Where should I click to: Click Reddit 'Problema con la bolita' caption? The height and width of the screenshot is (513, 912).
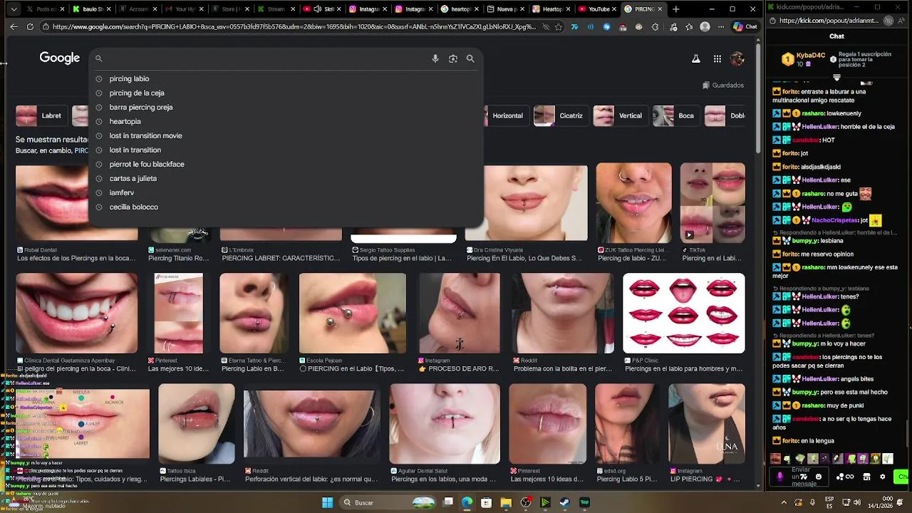click(x=562, y=369)
